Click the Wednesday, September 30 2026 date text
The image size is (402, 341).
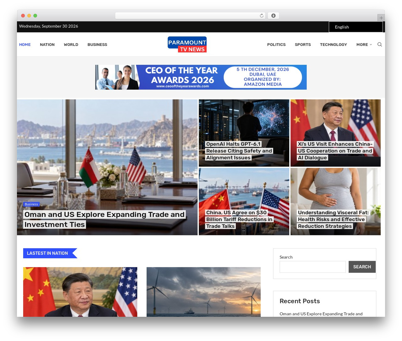(49, 26)
